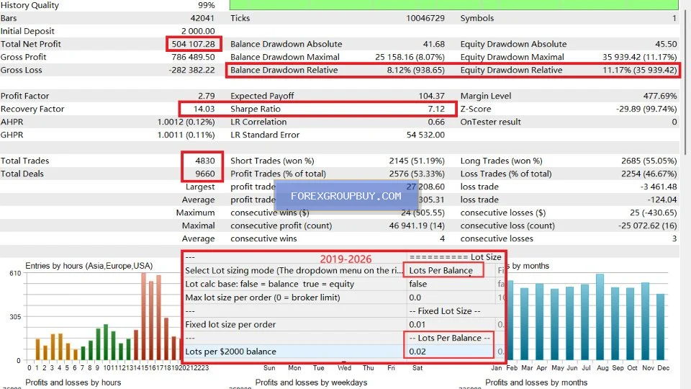
Task: Click the '========== Lot Size' section header
Action: [x=455, y=257]
